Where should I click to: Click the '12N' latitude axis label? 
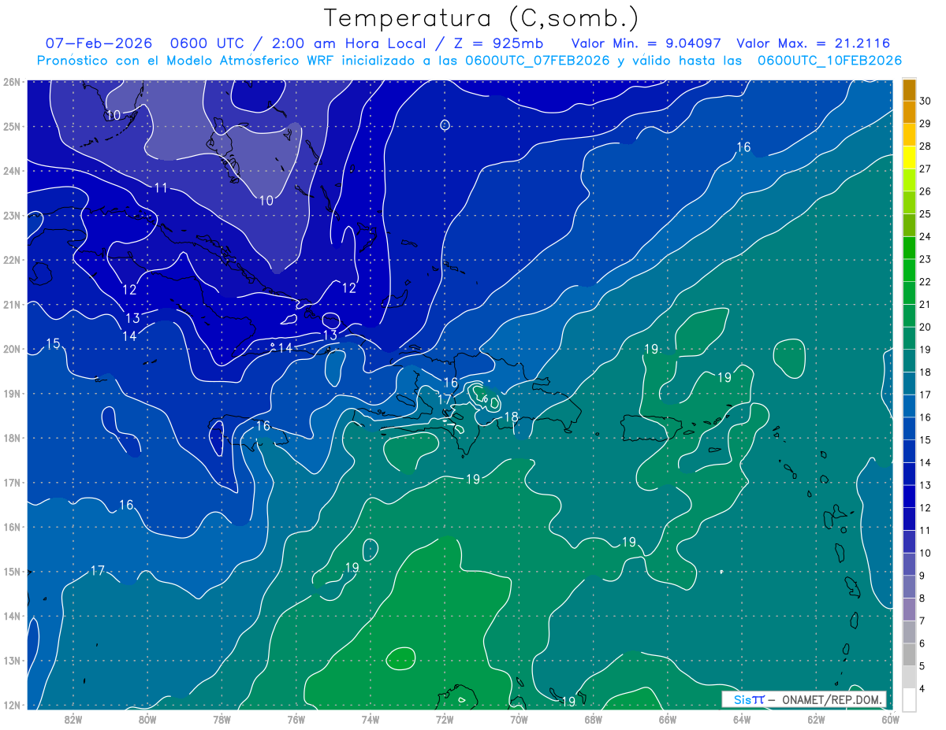[12, 705]
